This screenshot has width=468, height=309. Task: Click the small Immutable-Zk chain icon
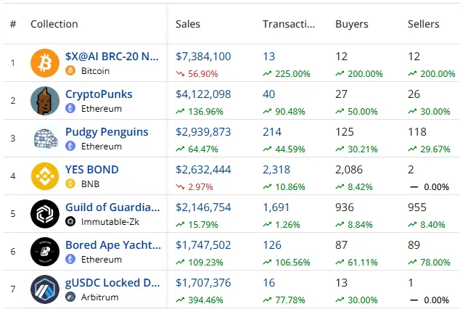tap(70, 222)
